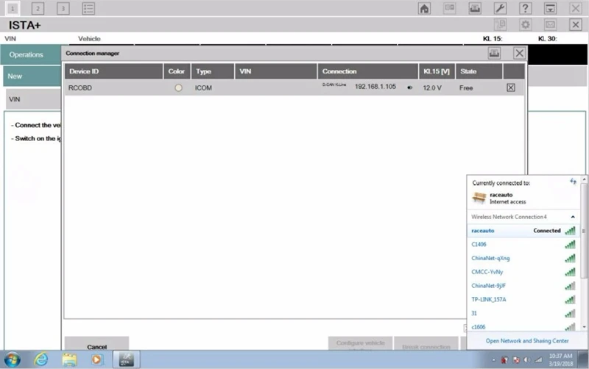Sort by Color column header
Image resolution: width=589 pixels, height=369 pixels.
tap(177, 71)
